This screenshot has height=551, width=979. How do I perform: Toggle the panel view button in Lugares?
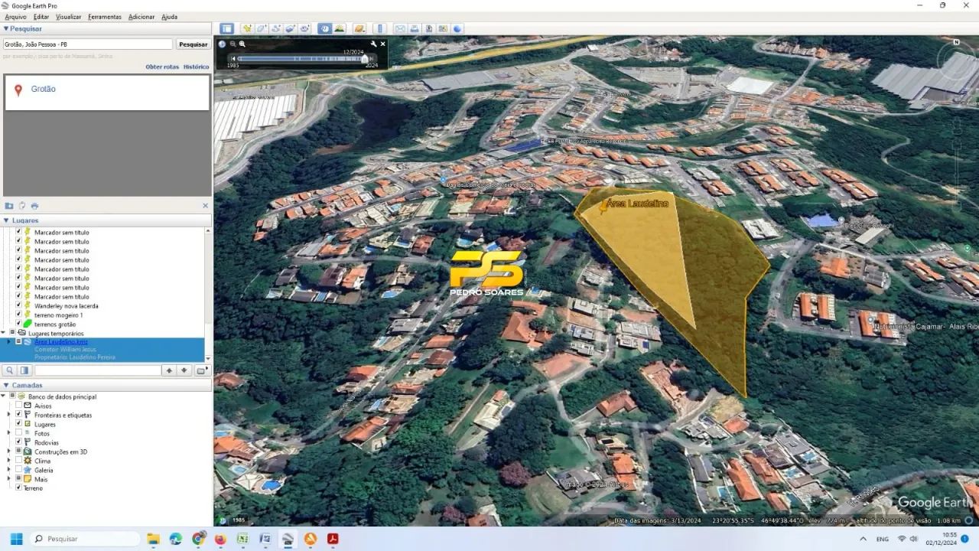point(24,370)
